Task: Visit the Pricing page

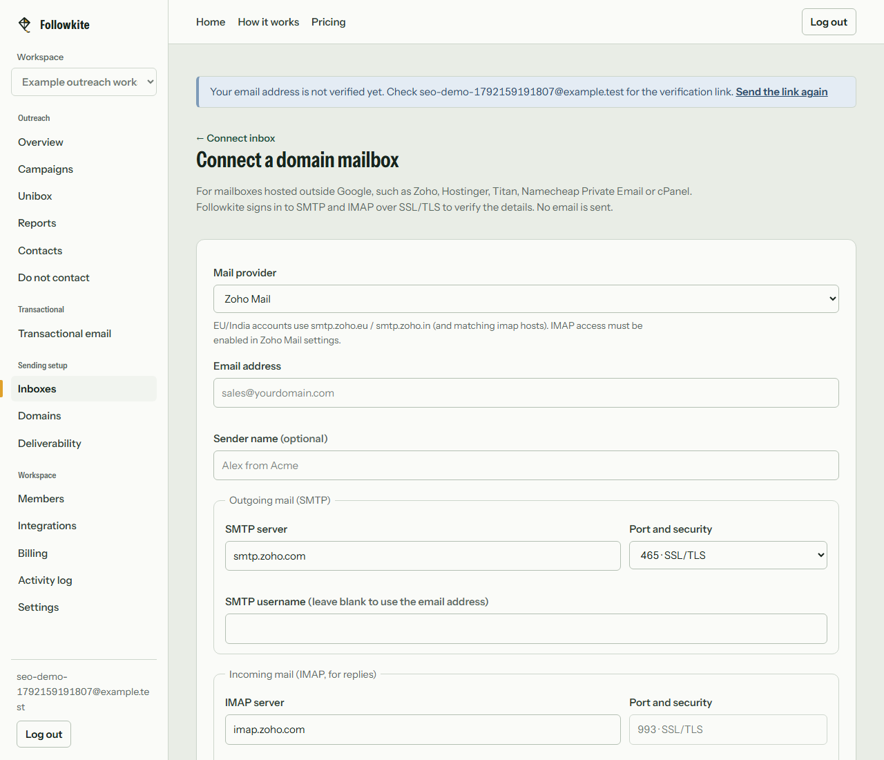Action: pos(329,22)
